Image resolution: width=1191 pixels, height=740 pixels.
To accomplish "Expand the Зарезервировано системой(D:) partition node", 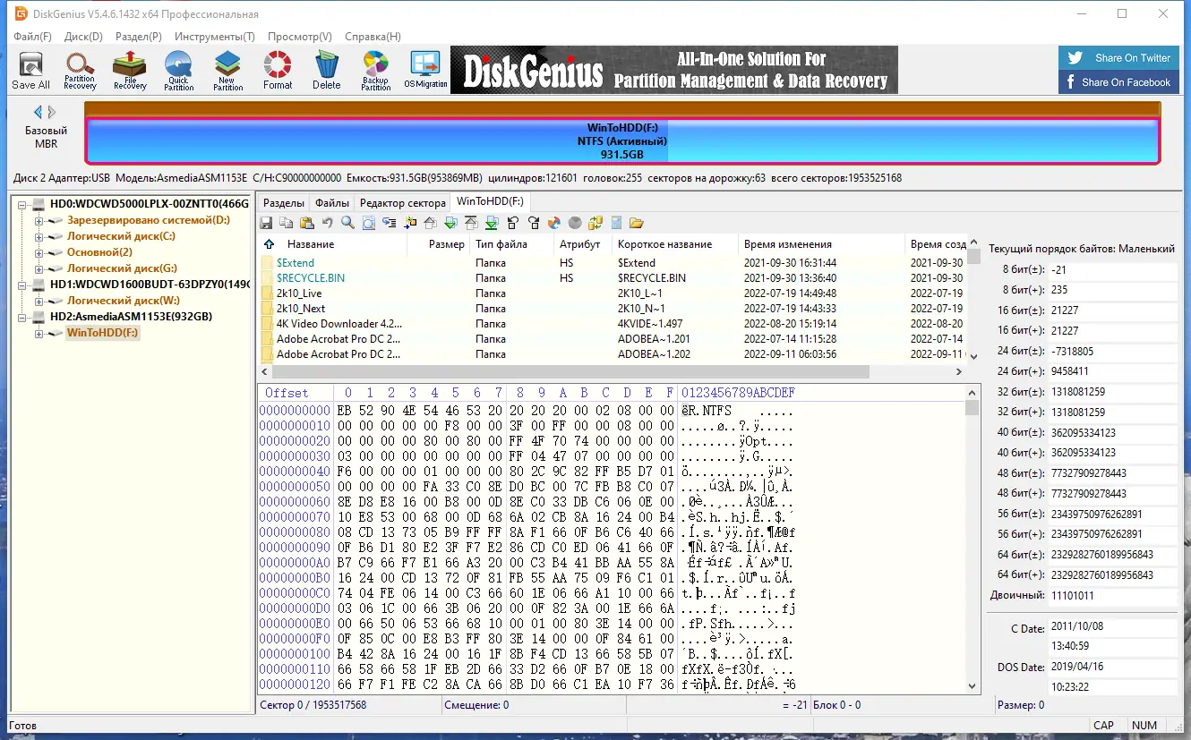I will tap(39, 220).
